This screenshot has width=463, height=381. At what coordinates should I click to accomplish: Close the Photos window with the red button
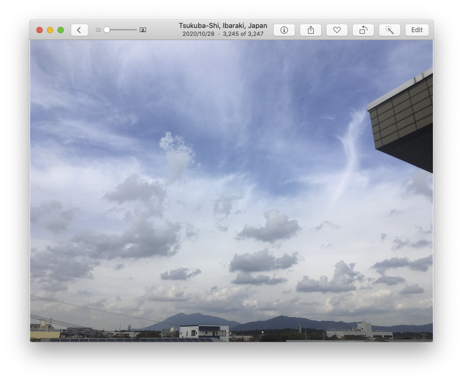tap(40, 30)
